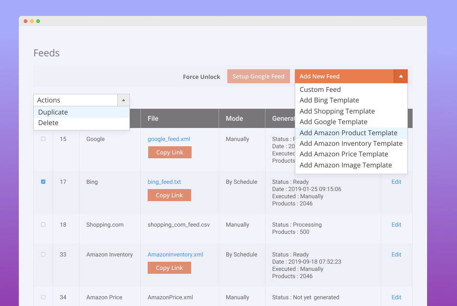Check the Amazon Inventory row checkbox
Screen dimensions: 457x306
pyautogui.click(x=43, y=255)
